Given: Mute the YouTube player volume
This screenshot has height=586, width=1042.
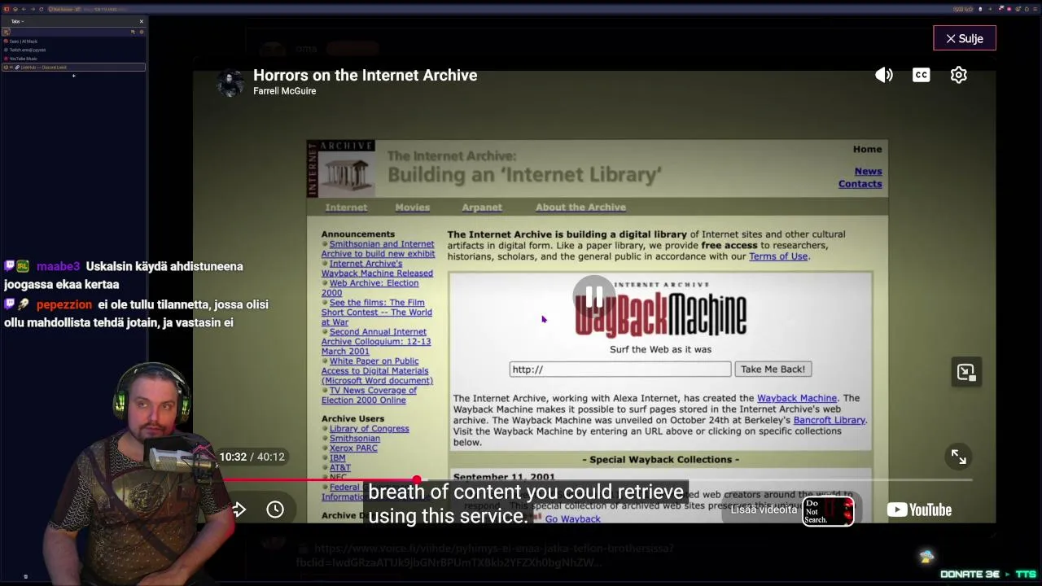Looking at the screenshot, I should click(x=884, y=75).
